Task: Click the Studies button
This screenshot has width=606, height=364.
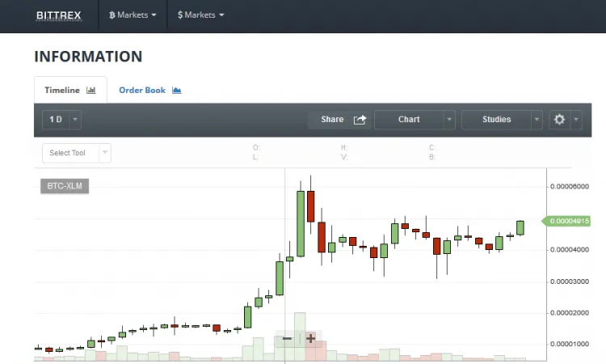Action: (x=496, y=120)
